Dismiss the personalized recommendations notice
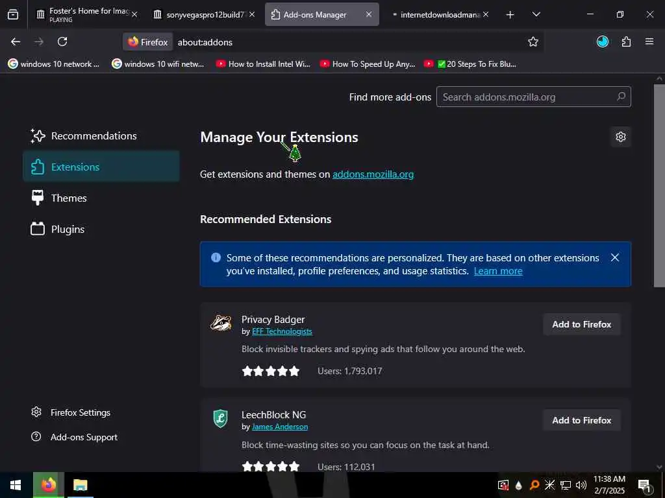The image size is (665, 498). pos(614,257)
